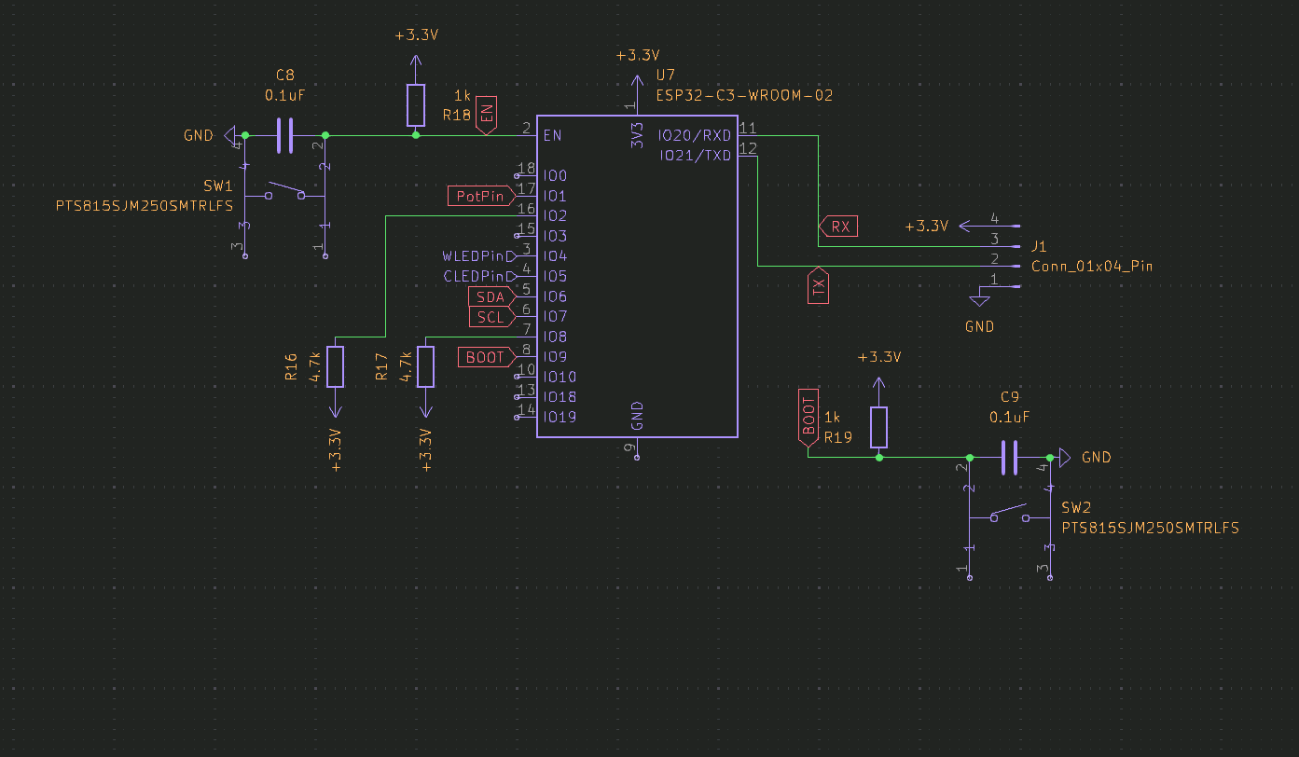Click the PotPin global label

(480, 196)
